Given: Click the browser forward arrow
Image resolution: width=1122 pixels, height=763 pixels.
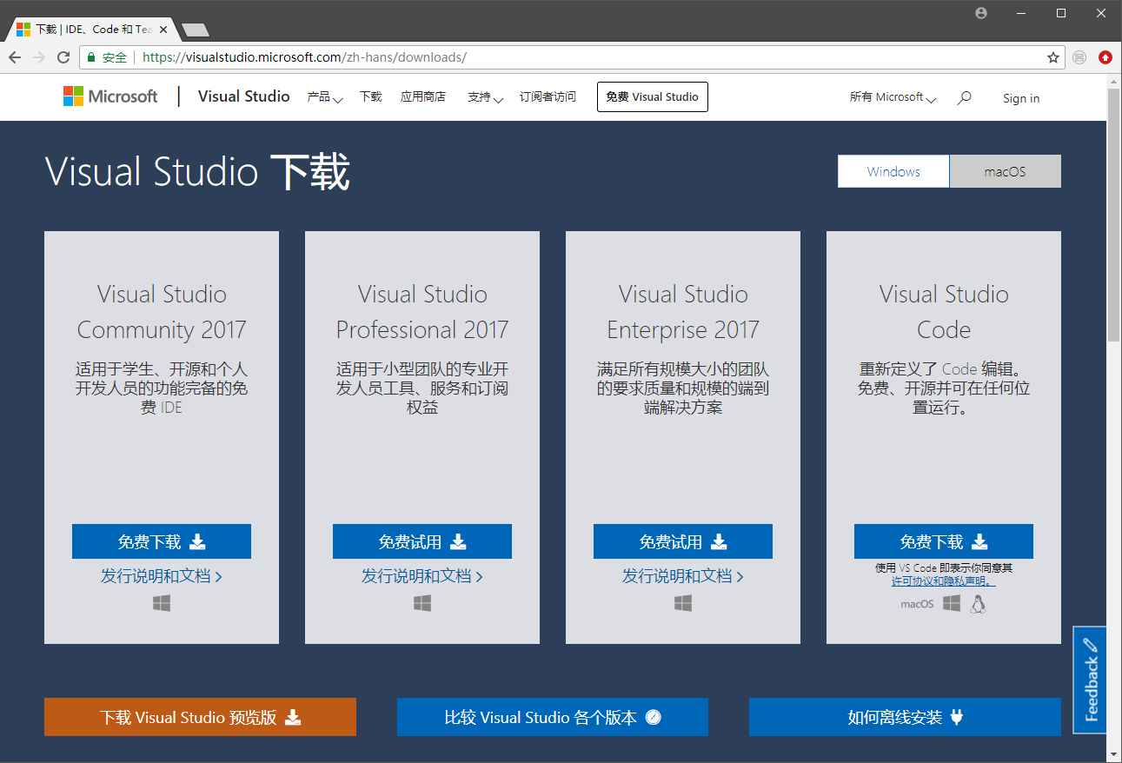Looking at the screenshot, I should tap(39, 57).
